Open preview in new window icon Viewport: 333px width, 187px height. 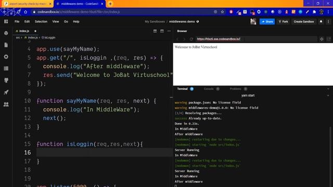click(x=328, y=39)
